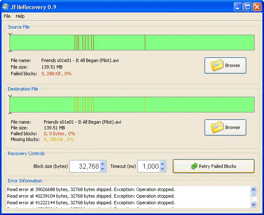Click source File size '139.51 MB' value
The height and width of the screenshot is (215, 264).
(52, 67)
